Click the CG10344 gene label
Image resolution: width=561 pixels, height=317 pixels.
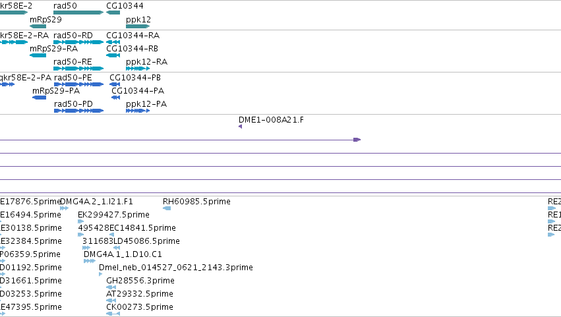[x=125, y=6]
